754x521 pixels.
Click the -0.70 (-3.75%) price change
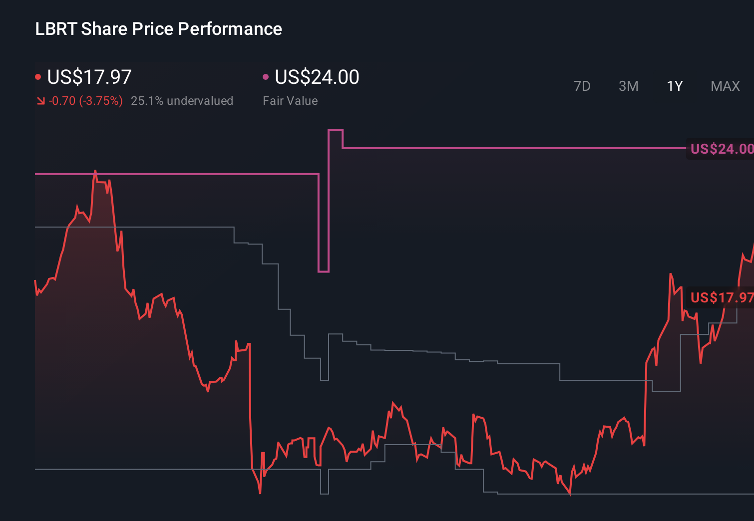pyautogui.click(x=86, y=101)
